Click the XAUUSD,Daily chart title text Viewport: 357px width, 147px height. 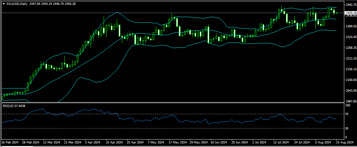point(16,4)
